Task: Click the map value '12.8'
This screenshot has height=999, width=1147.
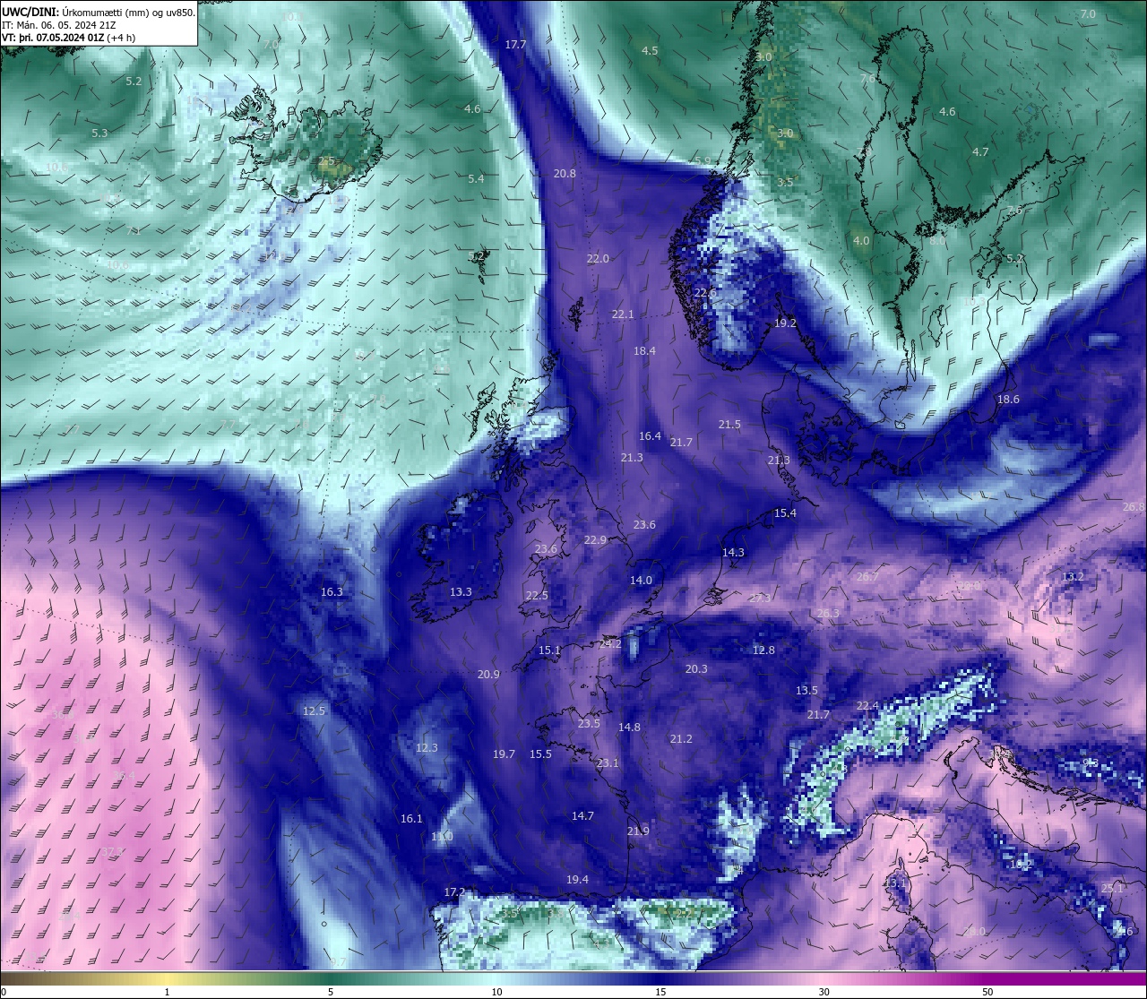Action: pyautogui.click(x=763, y=650)
